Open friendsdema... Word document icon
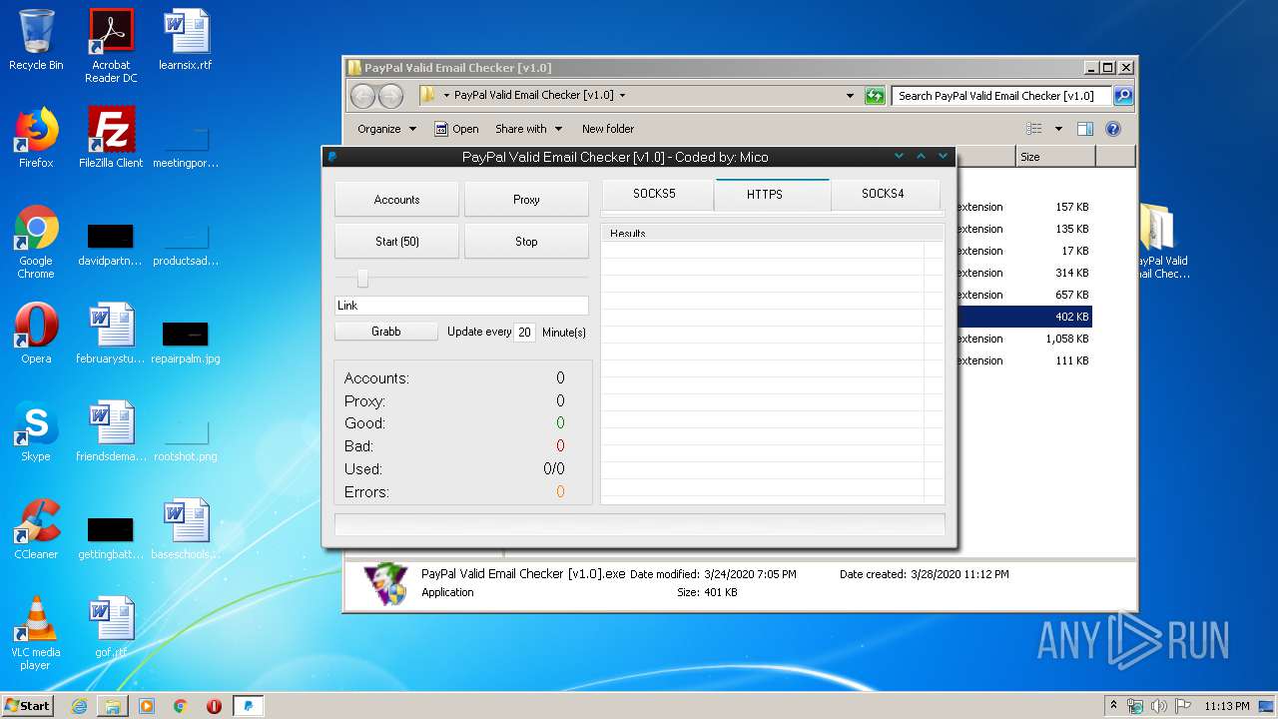Viewport: 1278px width, 719px height. click(111, 431)
